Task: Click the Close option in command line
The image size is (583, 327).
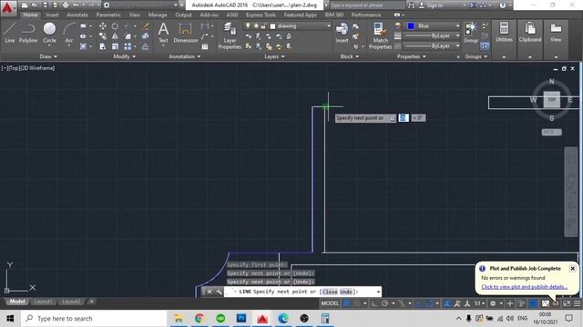Action: 330,292
